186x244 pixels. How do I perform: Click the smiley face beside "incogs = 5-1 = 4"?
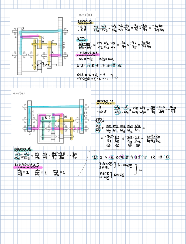pos(116,77)
